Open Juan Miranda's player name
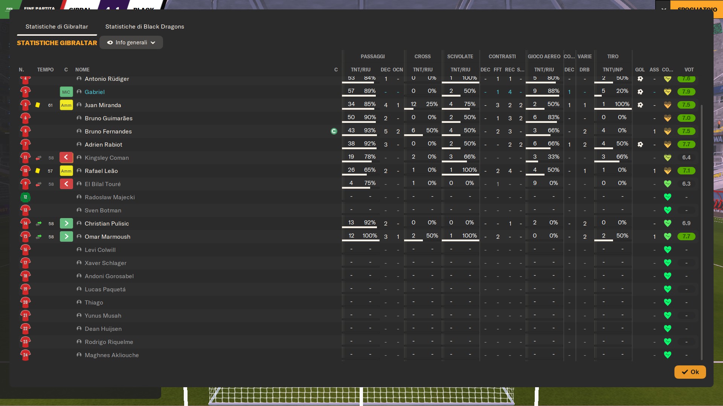Image resolution: width=723 pixels, height=406 pixels. [103, 105]
